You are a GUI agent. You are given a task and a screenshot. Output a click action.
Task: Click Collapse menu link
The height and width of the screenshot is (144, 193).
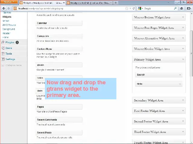[x=14, y=65]
